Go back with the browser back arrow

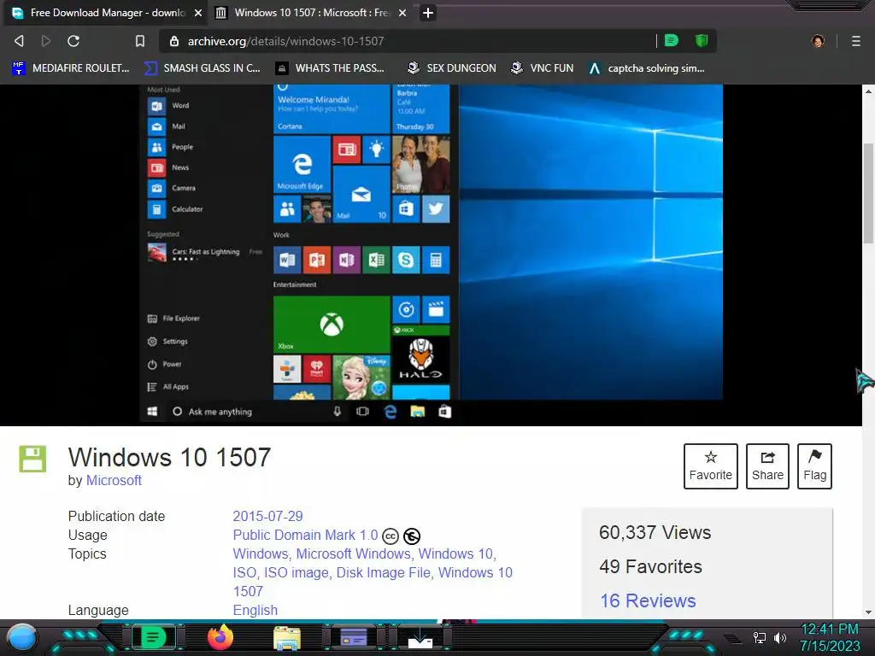pos(19,41)
